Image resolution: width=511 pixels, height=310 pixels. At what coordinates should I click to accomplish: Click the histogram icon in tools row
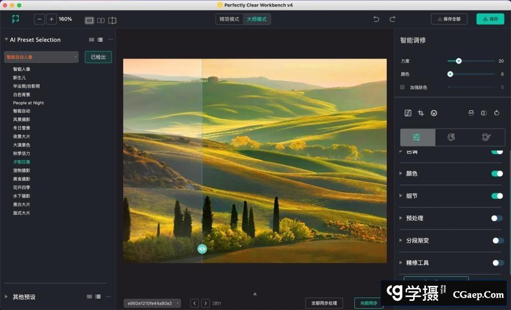pyautogui.click(x=408, y=113)
